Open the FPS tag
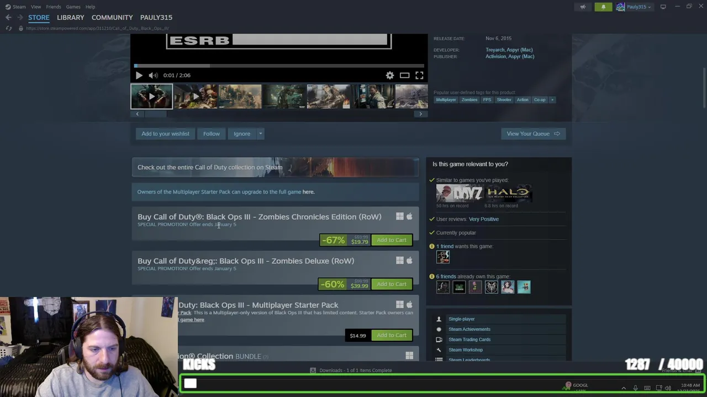Viewport: 707px width, 397px height. [487, 100]
